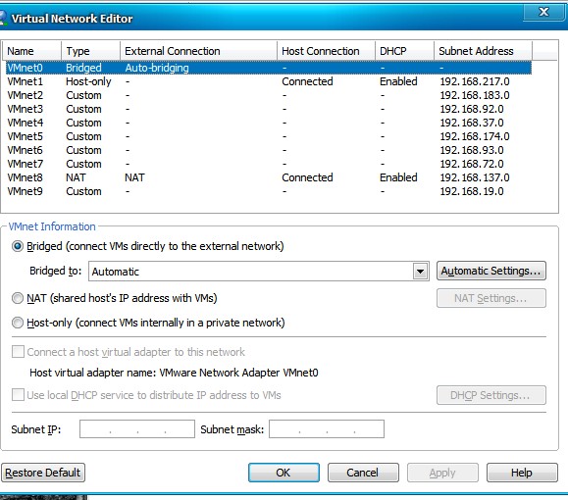Click inside the Subnet IP field
568x500 pixels.
[x=137, y=429]
